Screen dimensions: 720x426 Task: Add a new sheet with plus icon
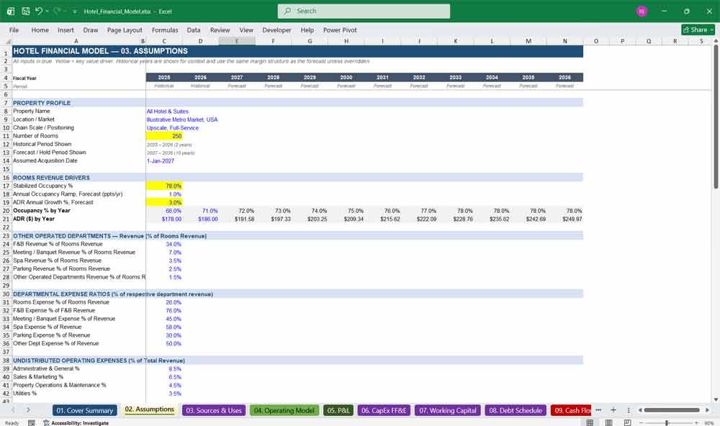click(x=613, y=410)
